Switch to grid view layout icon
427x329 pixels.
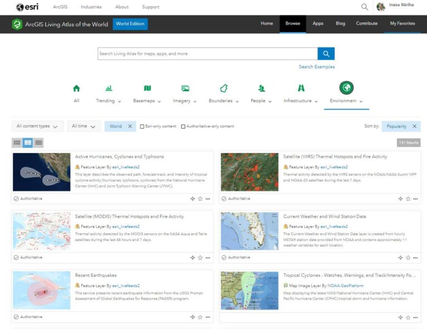[x=17, y=143]
